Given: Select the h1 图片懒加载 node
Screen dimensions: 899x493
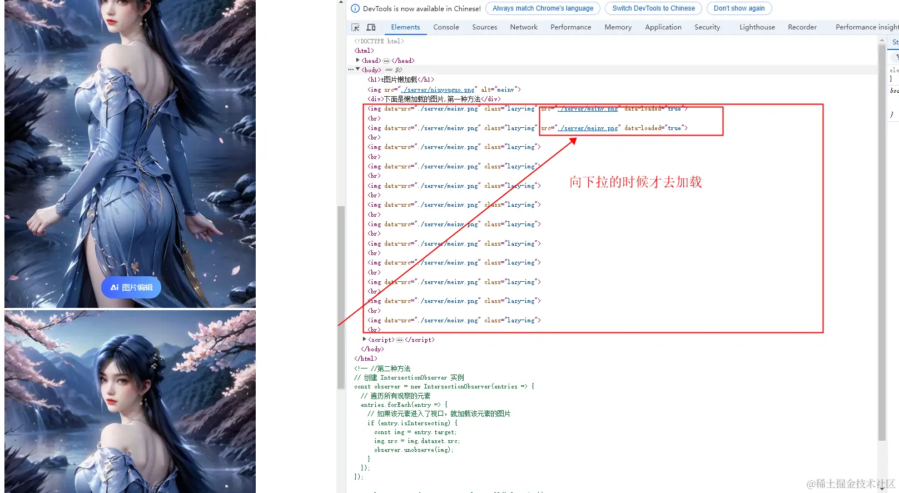Looking at the screenshot, I should (x=401, y=79).
